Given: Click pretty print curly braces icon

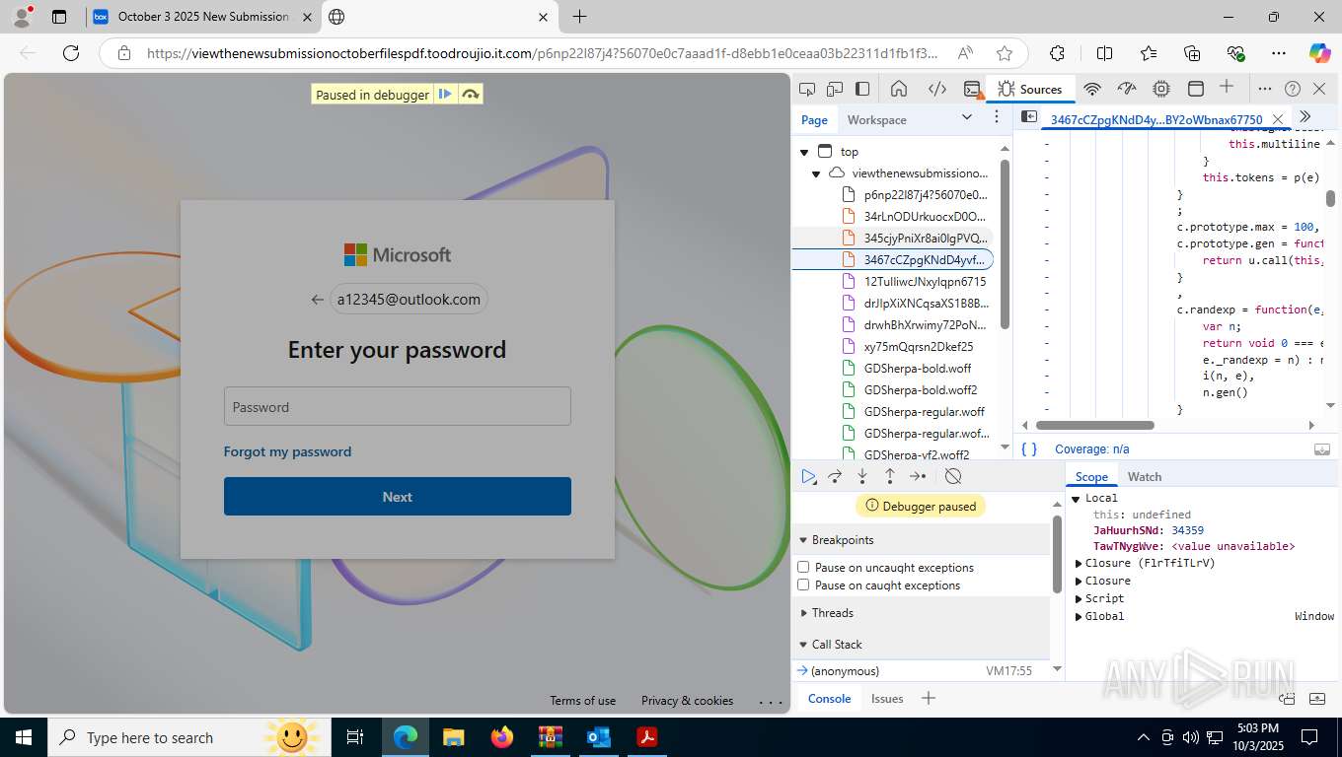Looking at the screenshot, I should coord(1029,448).
